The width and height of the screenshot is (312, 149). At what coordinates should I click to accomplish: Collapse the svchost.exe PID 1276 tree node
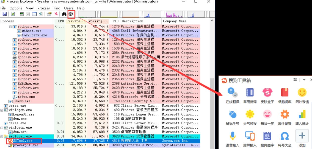point(11,26)
